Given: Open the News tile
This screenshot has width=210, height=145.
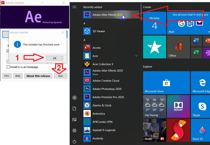Looking at the screenshot, I should click(x=155, y=130).
